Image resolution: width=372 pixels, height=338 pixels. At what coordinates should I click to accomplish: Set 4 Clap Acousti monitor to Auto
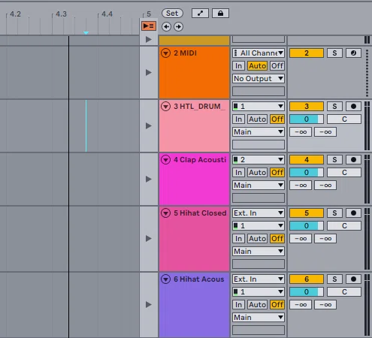click(257, 173)
